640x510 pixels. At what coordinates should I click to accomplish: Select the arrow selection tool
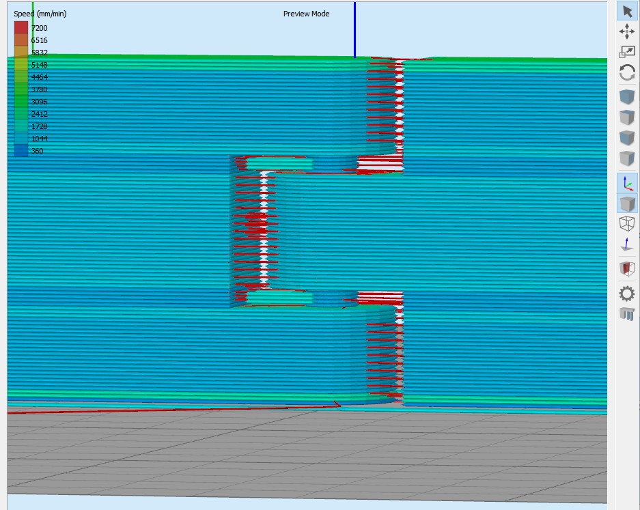[627, 11]
